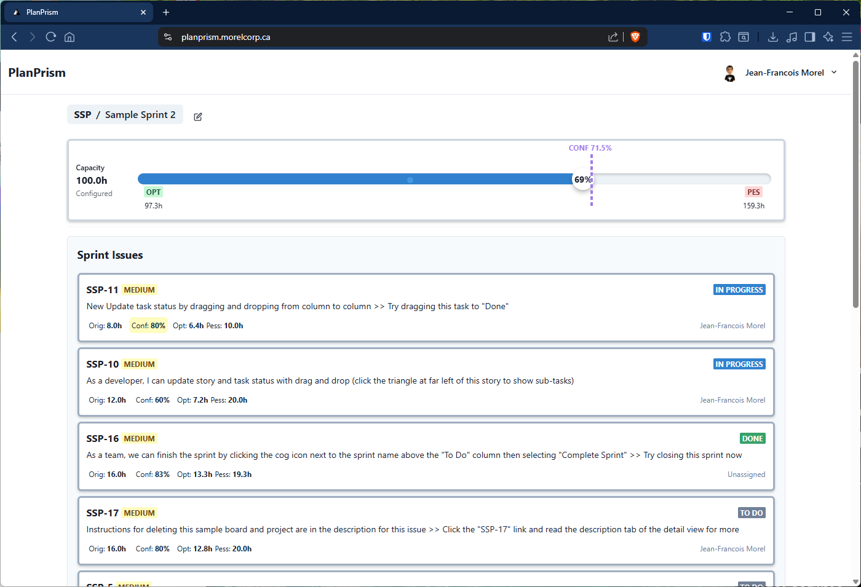
Task: Click the dot marker on capacity bar
Action: tap(410, 180)
